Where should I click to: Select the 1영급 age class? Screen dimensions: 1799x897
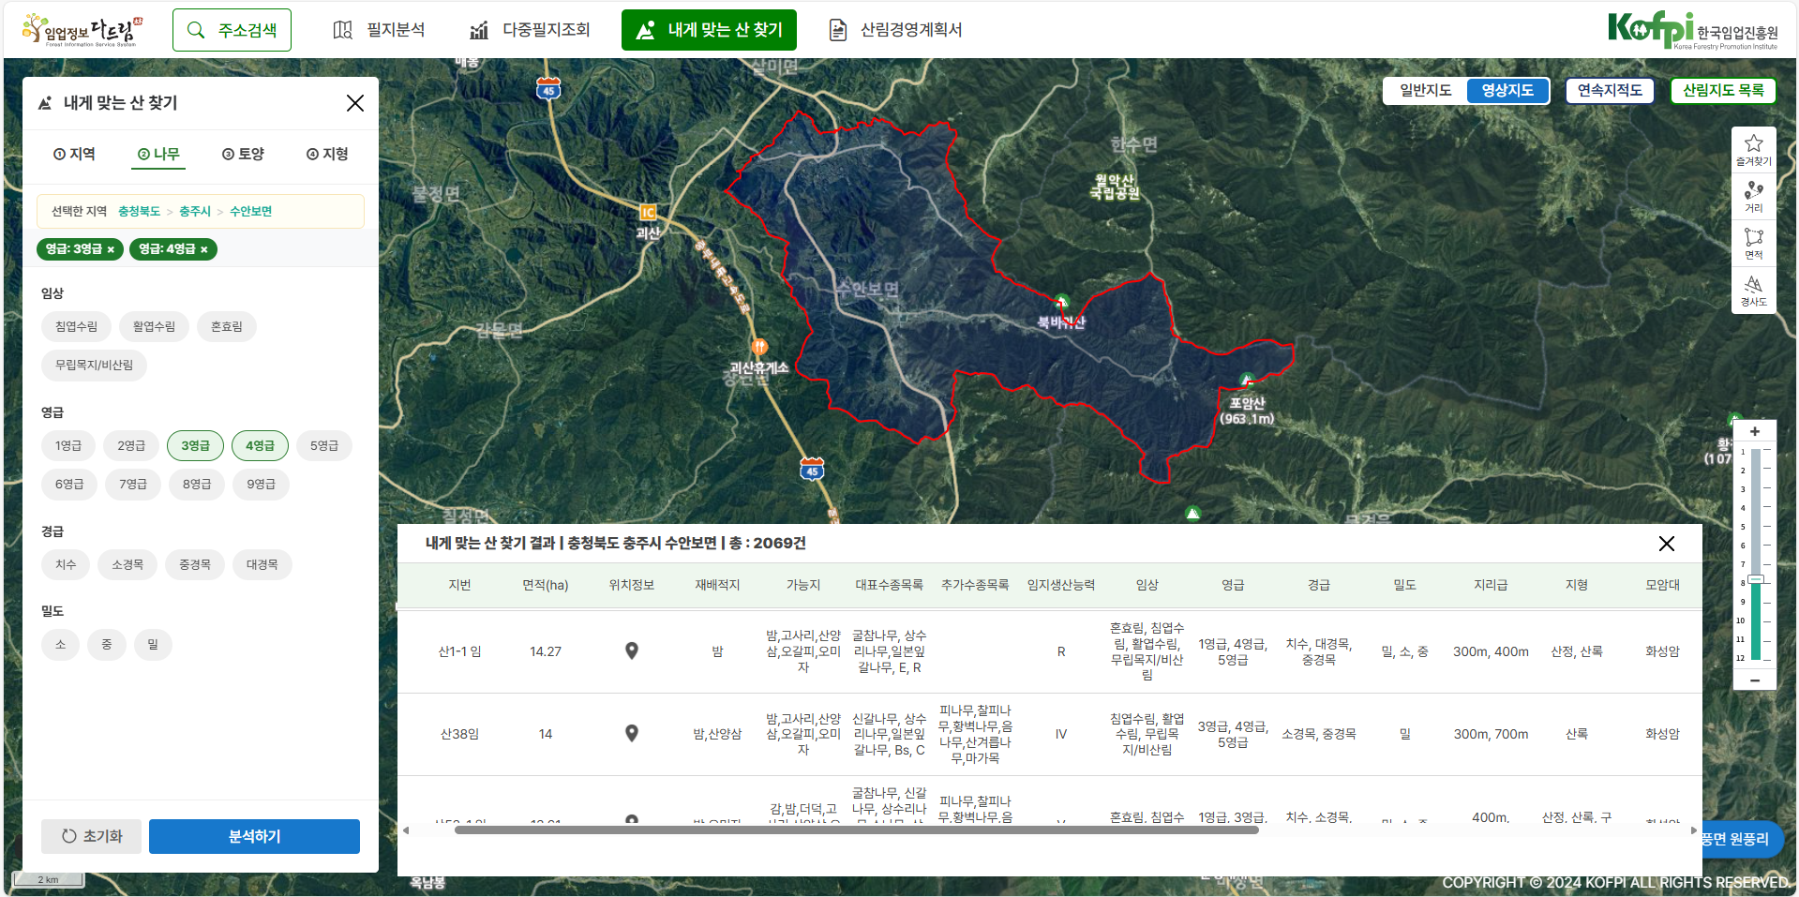click(x=68, y=446)
